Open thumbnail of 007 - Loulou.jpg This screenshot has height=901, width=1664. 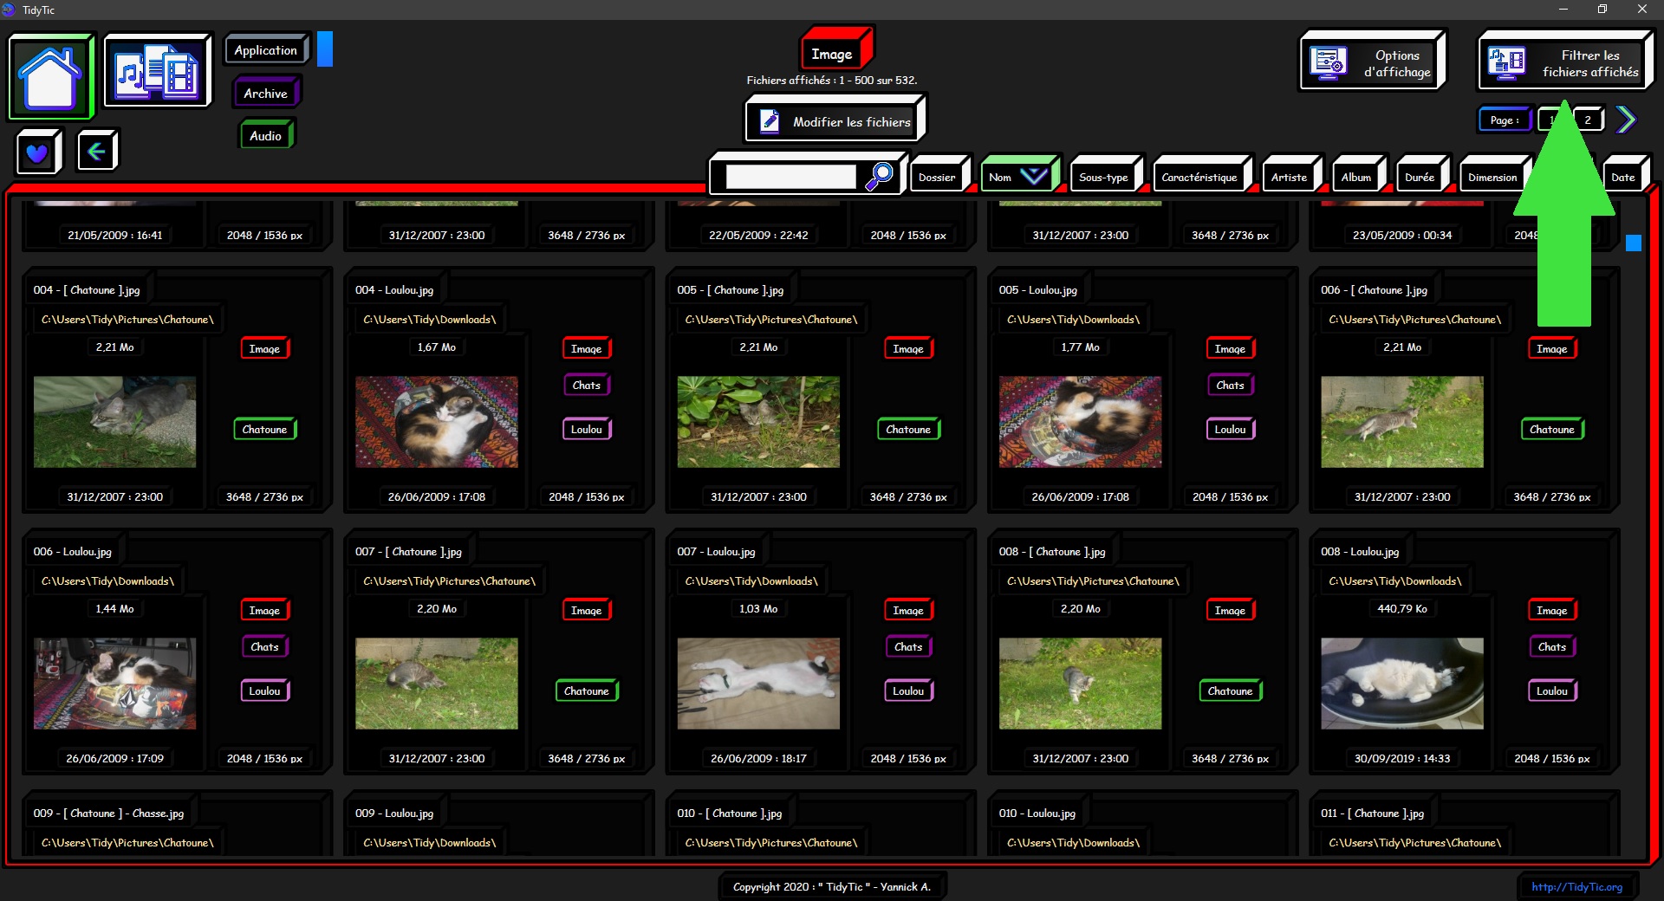(758, 684)
